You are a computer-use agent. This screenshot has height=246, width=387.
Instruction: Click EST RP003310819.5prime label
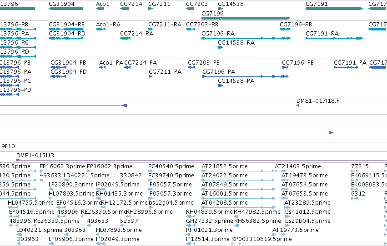261,239
